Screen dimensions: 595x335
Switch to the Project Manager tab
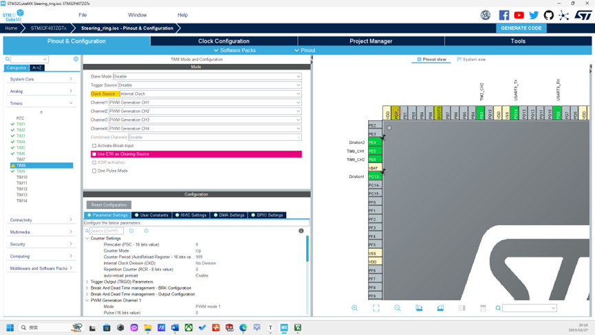tap(371, 41)
